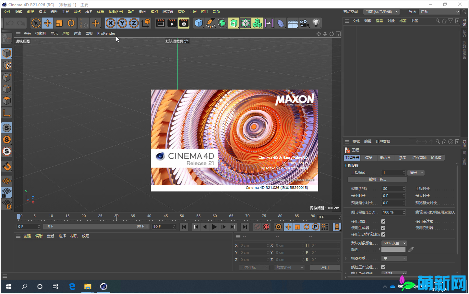
Task: Open the interface layout dropdown at top right
Action: (439, 12)
